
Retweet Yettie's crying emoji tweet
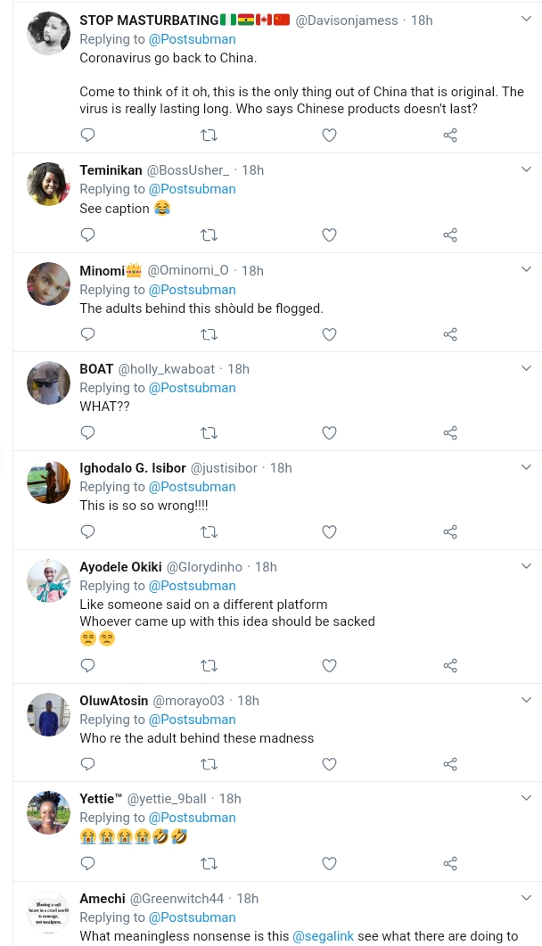click(209, 863)
